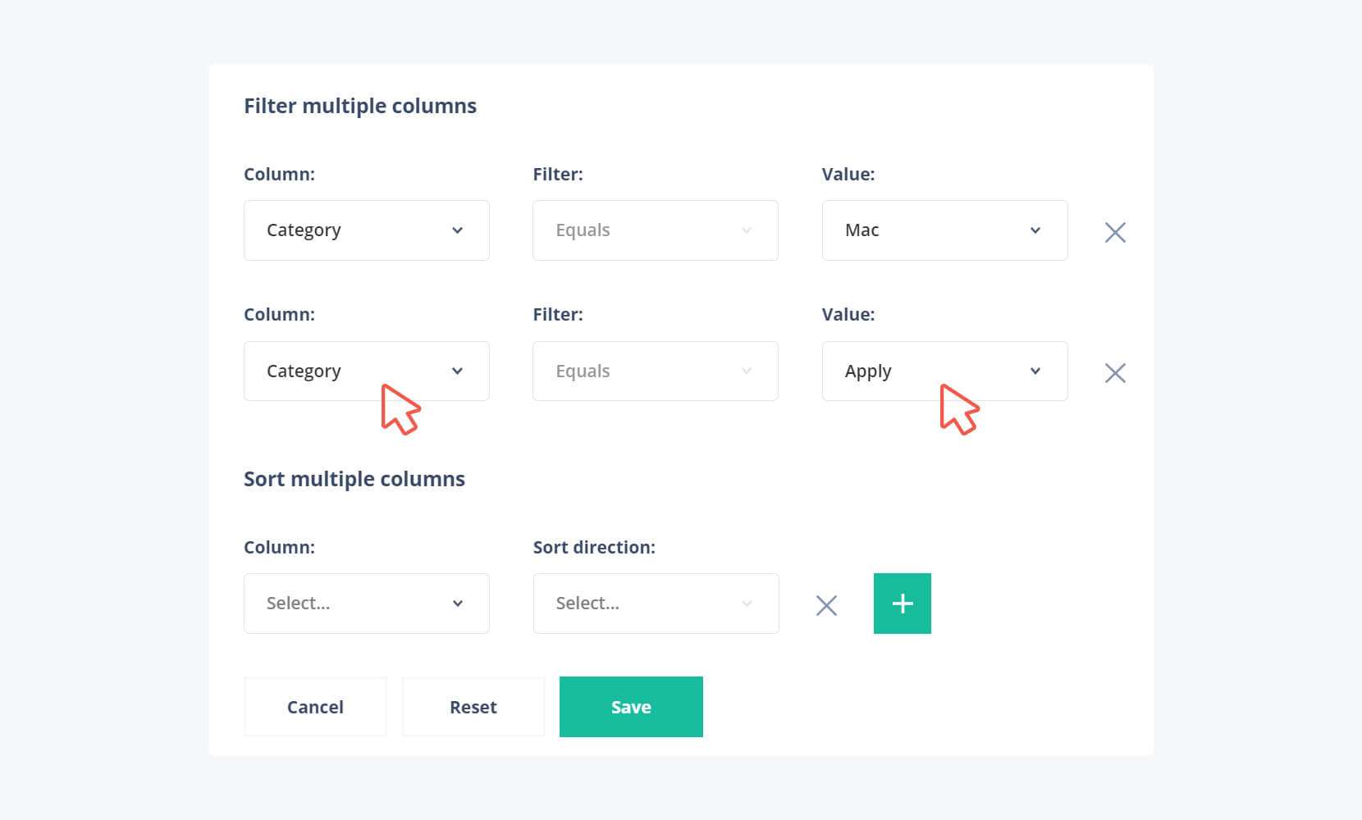Open the Sort direction Select dropdown
Viewport: 1362px width, 820px height.
(656, 604)
